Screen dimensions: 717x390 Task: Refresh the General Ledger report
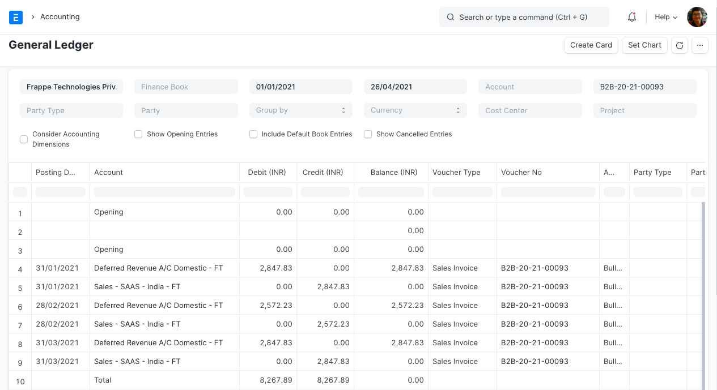(x=679, y=45)
